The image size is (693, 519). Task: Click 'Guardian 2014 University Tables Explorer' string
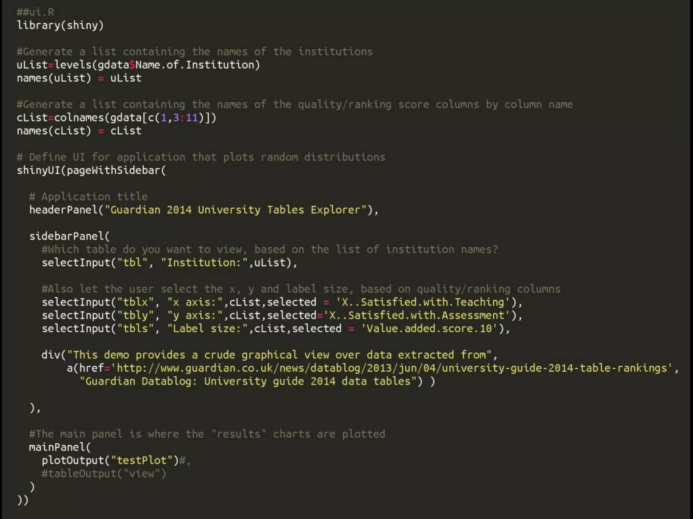point(236,210)
